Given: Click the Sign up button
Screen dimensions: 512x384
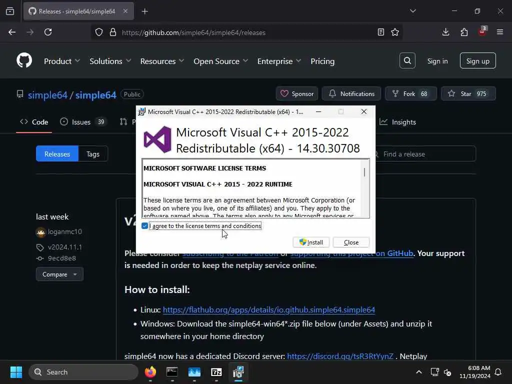Looking at the screenshot, I should point(477,60).
